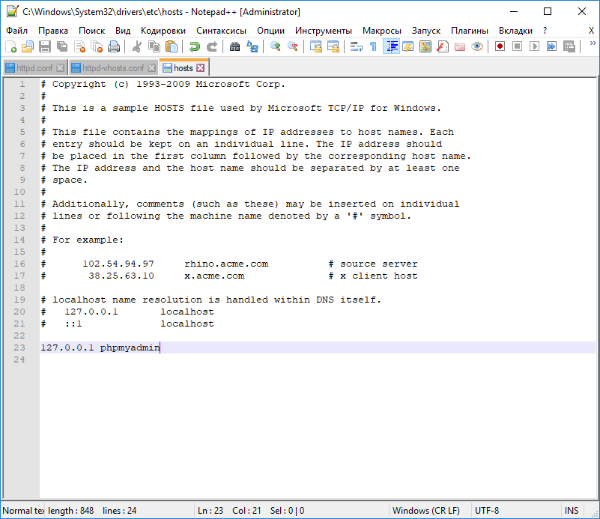Click the Cut scissors icon
The width and height of the screenshot is (600, 519).
136,46
